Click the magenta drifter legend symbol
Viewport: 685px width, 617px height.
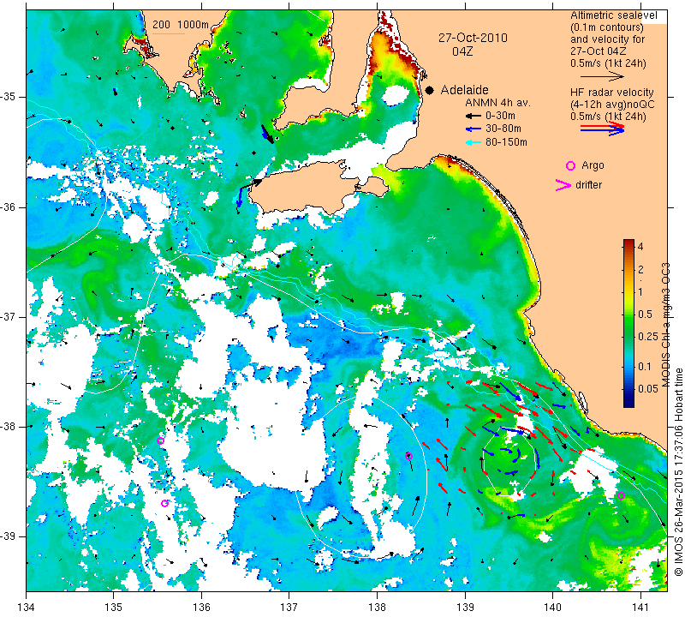tap(563, 185)
